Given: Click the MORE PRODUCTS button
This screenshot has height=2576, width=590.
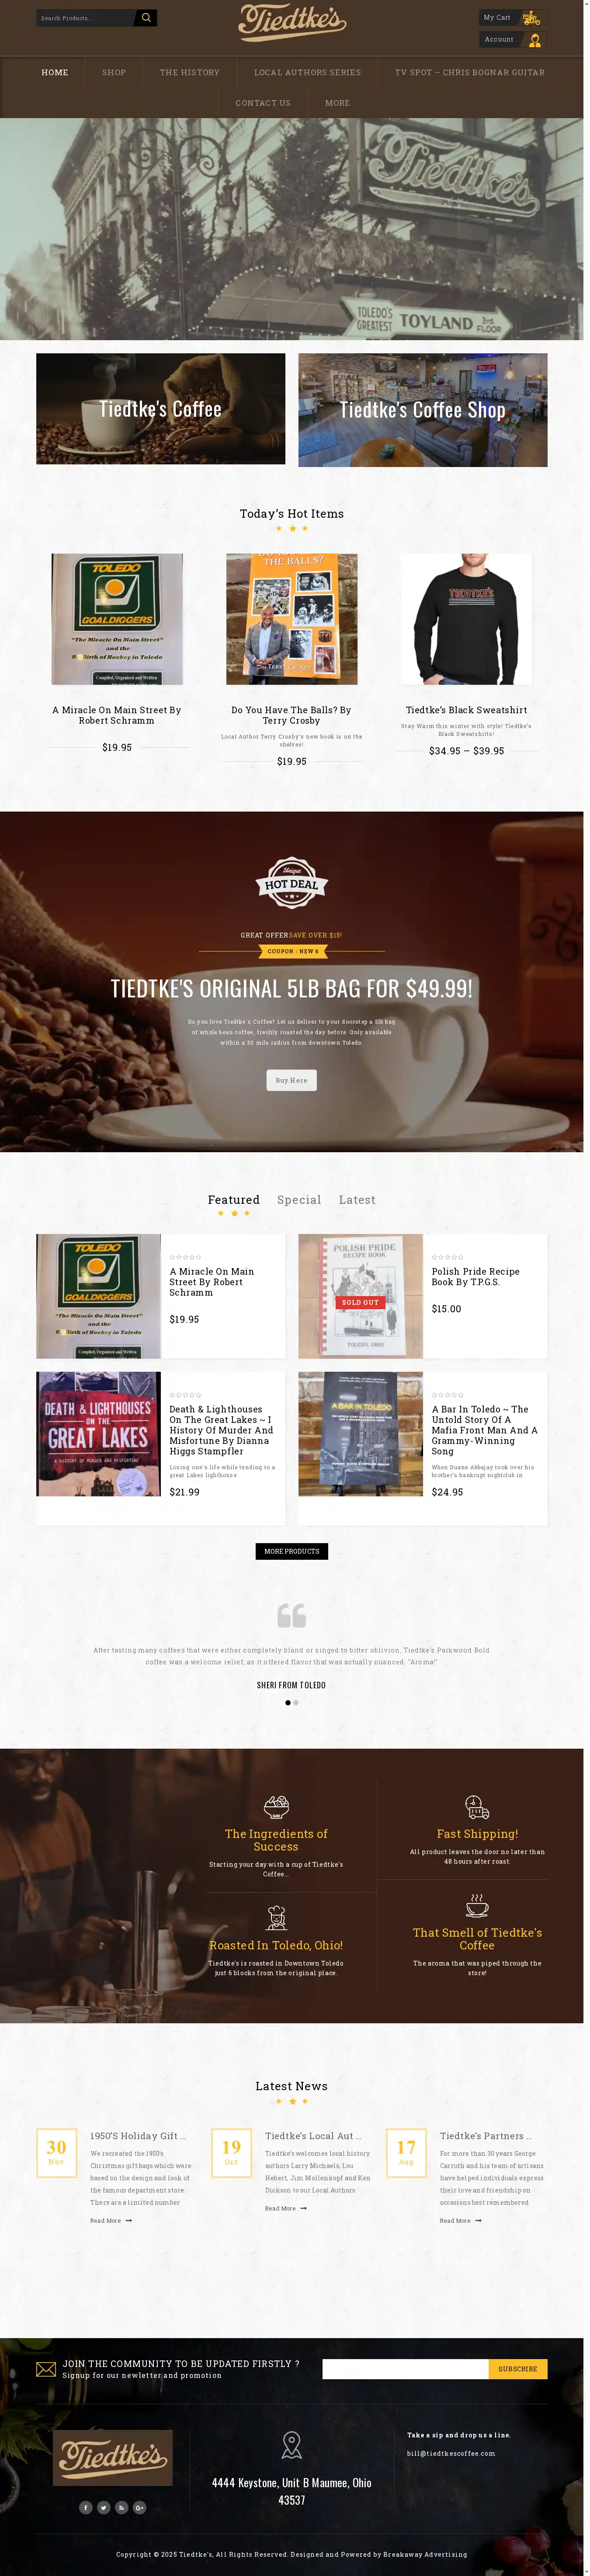Looking at the screenshot, I should [292, 1551].
